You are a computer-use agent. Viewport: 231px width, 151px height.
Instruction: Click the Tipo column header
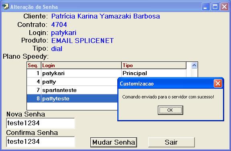(154, 65)
